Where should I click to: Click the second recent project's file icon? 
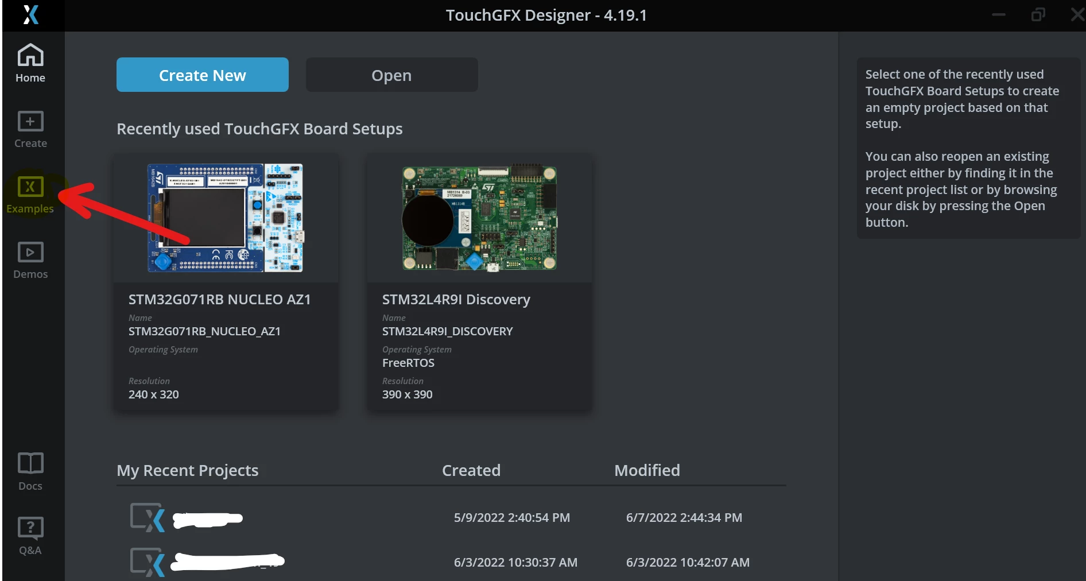[x=148, y=562]
